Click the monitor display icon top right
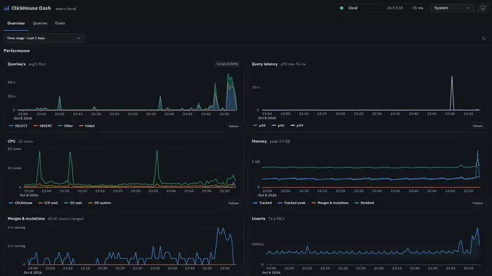The height and width of the screenshot is (276, 492). click(x=483, y=8)
